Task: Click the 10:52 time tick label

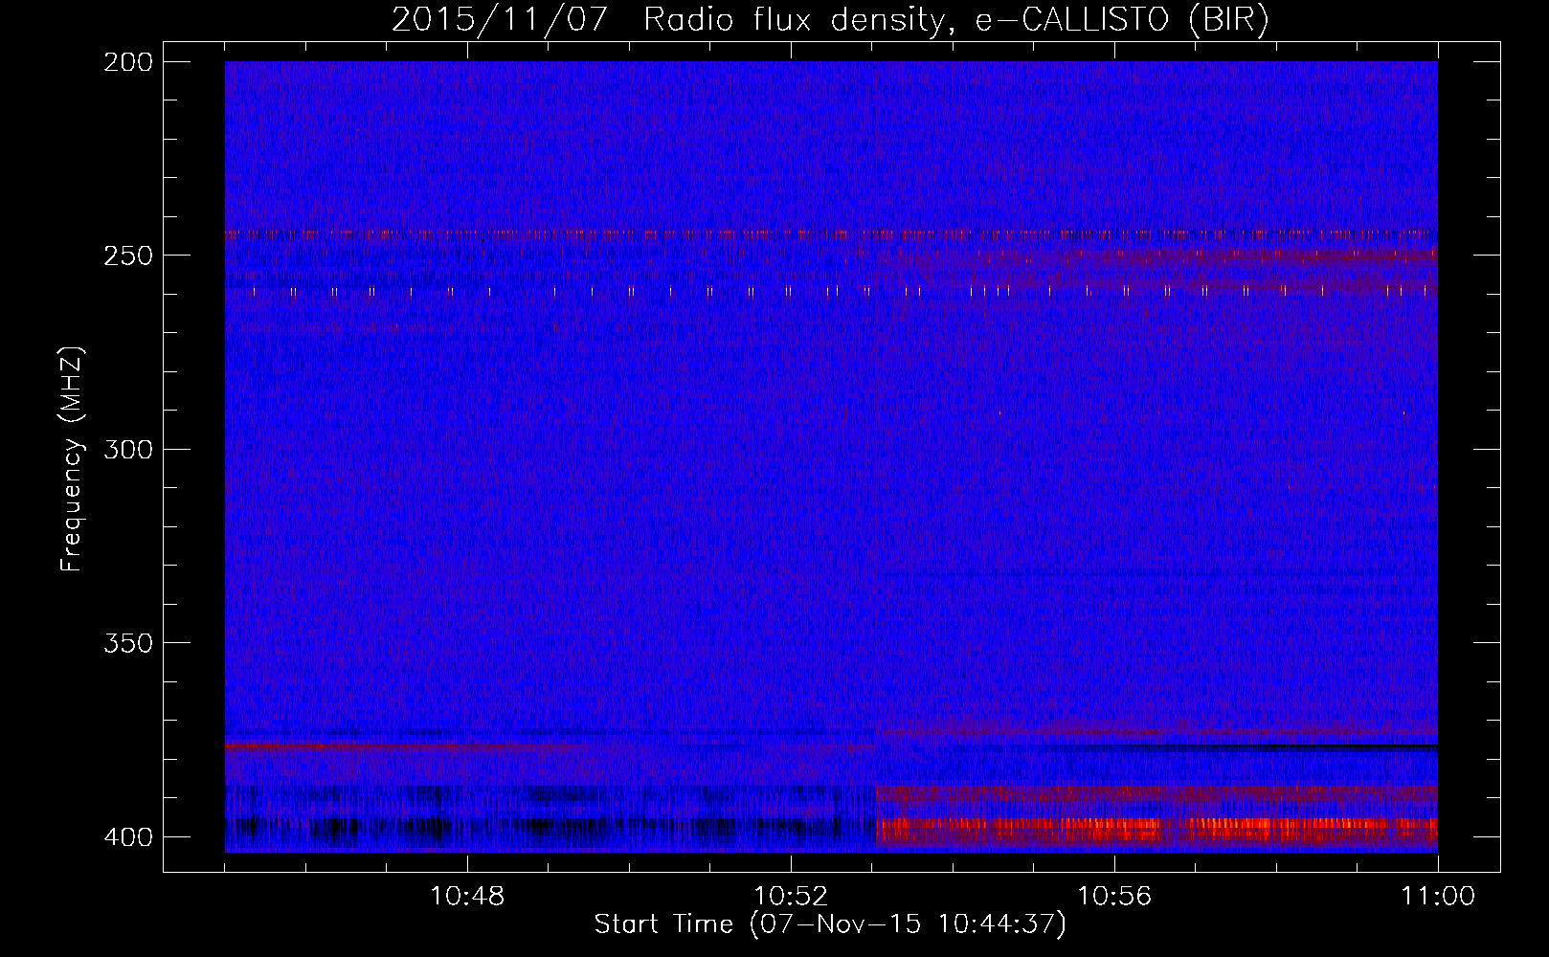Action: (x=791, y=897)
